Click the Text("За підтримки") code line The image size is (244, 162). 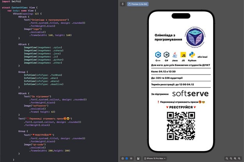tap(38, 96)
